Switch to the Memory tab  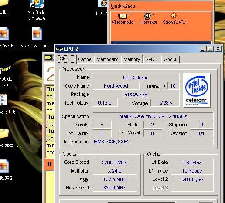pyautogui.click(x=132, y=59)
